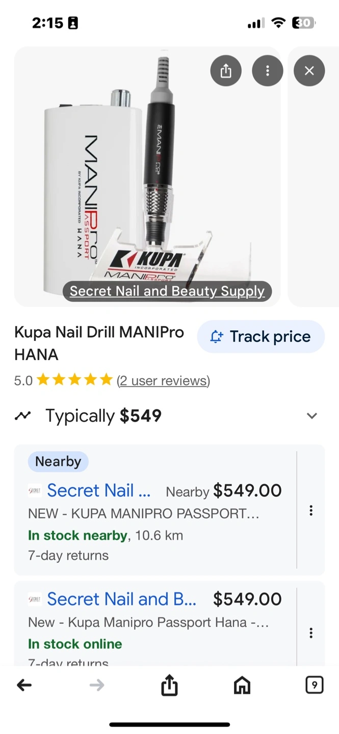
Task: Open the tab switcher showing 9 tabs
Action: 315,686
